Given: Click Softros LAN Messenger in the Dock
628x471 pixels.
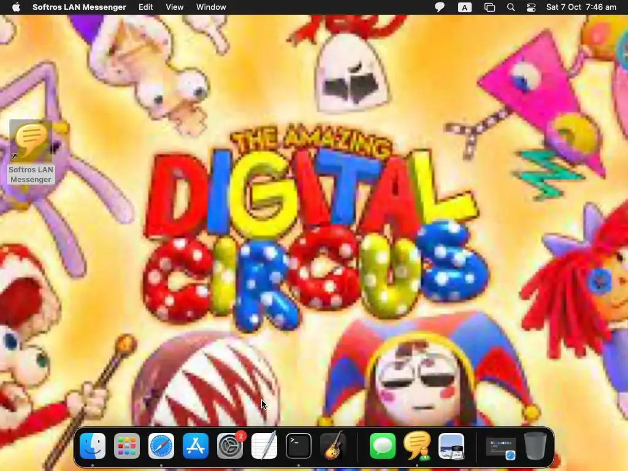Looking at the screenshot, I should (x=417, y=445).
